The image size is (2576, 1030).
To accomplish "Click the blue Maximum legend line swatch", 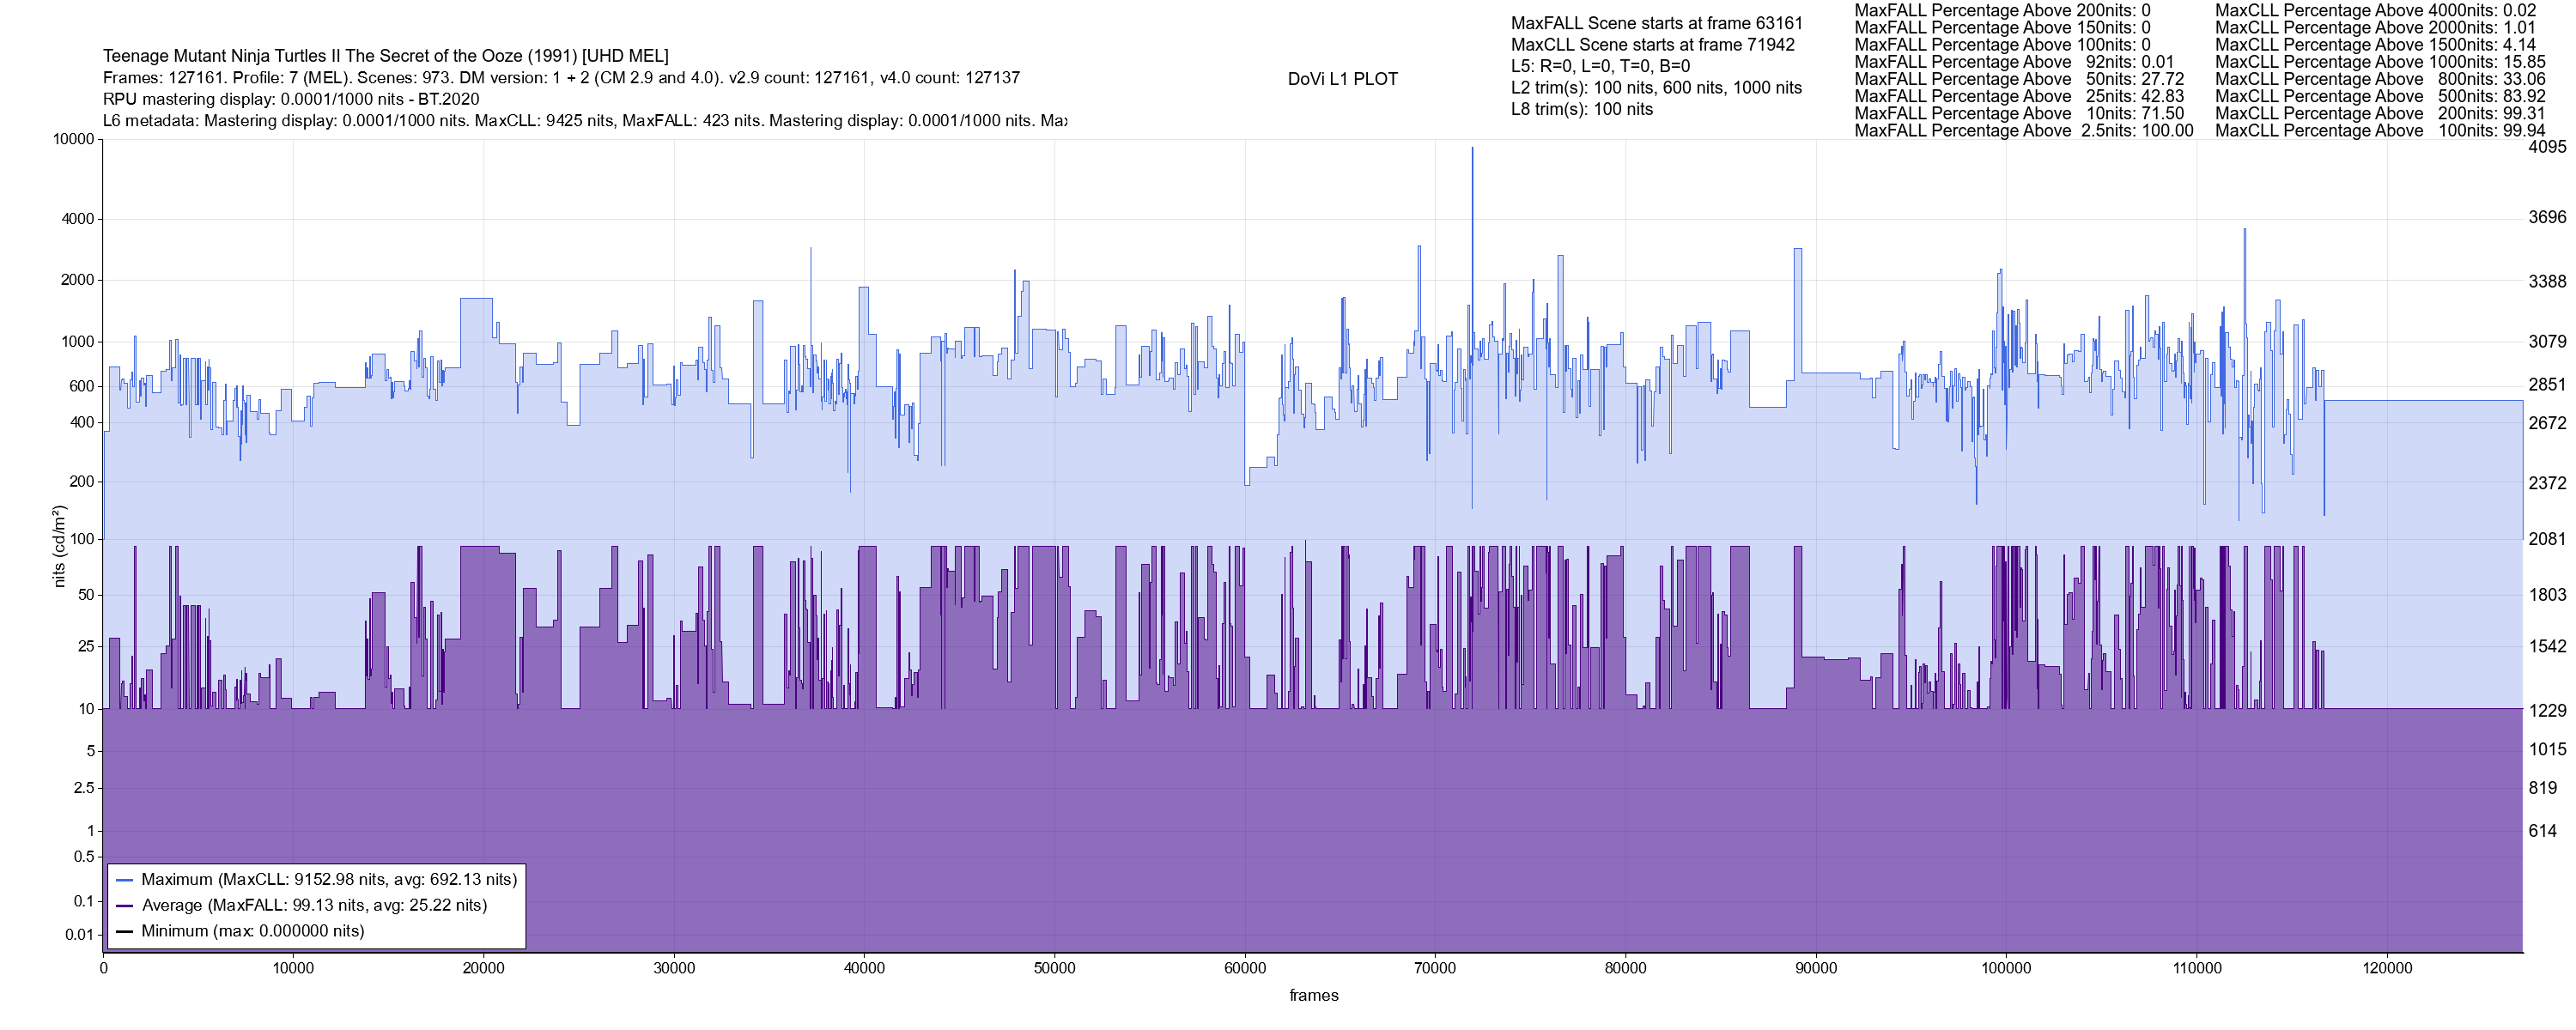I will (125, 880).
